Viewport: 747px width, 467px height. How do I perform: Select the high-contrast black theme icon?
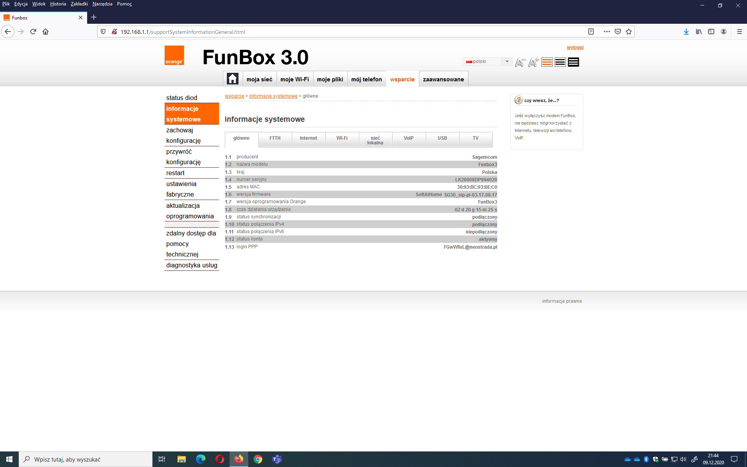tap(573, 62)
